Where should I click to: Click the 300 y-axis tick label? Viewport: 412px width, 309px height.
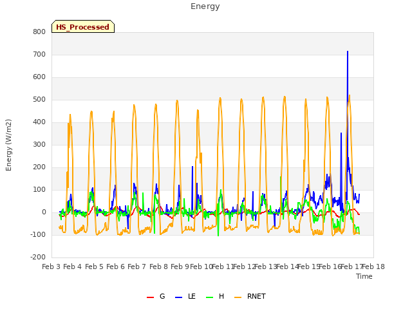pos(39,144)
